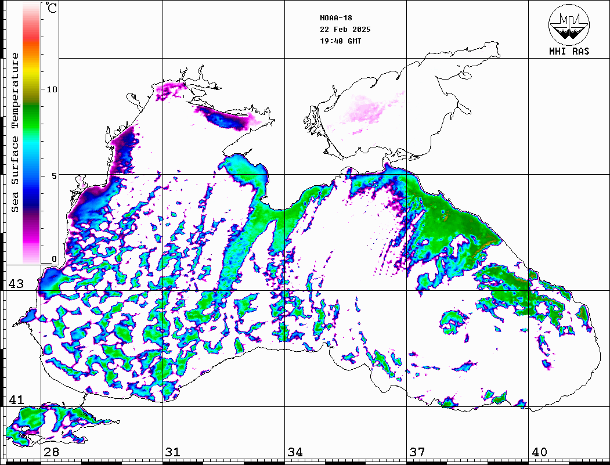Click the "MHI RAS" text label
The width and height of the screenshot is (610, 465).
tap(569, 51)
